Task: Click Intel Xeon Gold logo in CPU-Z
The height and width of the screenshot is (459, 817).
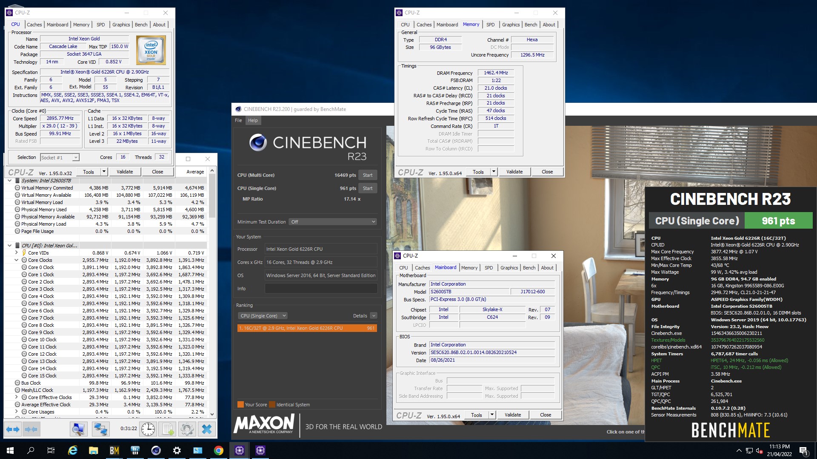Action: [x=151, y=50]
